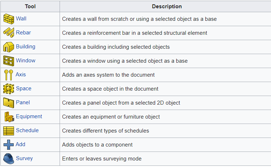Click the Axis pins icon
The height and width of the screenshot is (168, 271).
point(8,75)
